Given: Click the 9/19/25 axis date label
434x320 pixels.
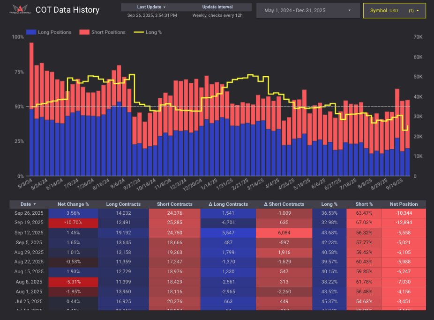Looking at the screenshot, I should click(394, 184).
